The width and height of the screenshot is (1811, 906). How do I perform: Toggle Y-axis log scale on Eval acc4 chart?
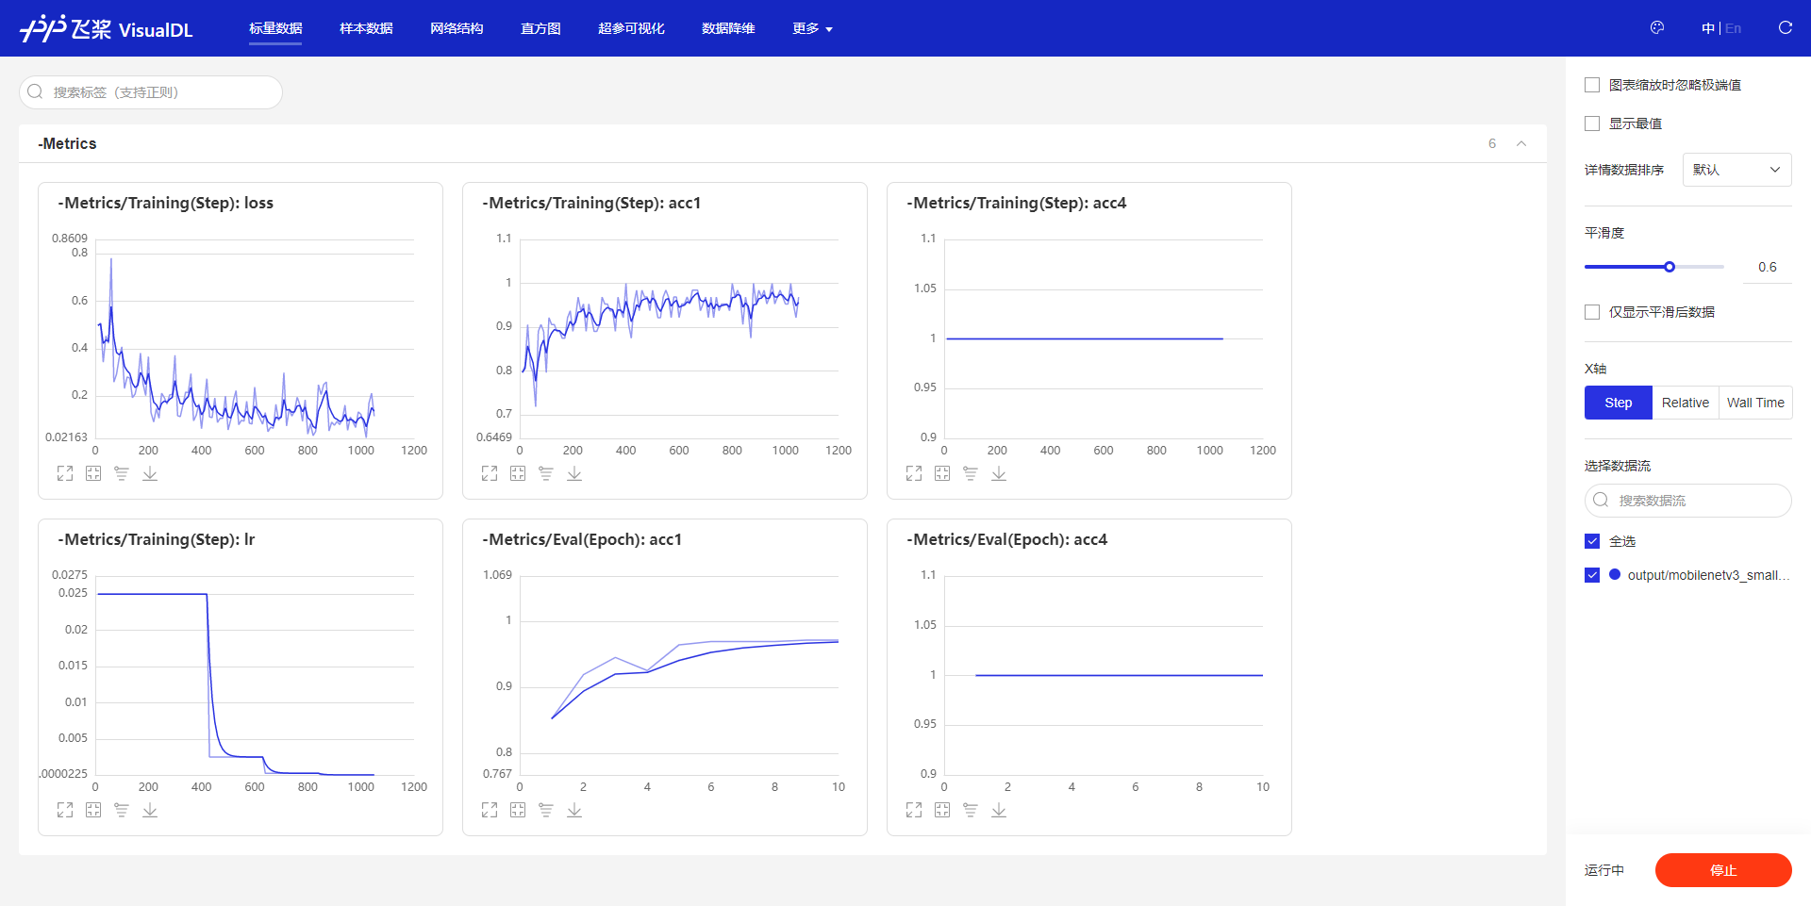(971, 810)
